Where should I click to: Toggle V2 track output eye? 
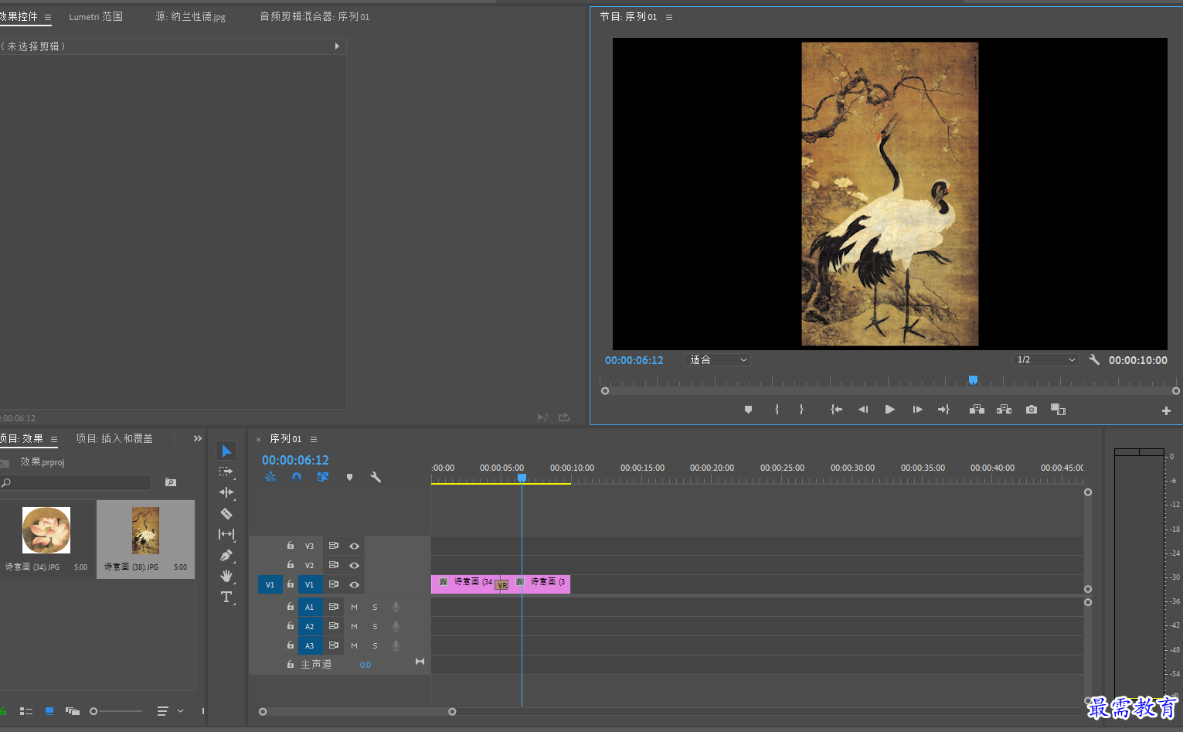pyautogui.click(x=354, y=565)
